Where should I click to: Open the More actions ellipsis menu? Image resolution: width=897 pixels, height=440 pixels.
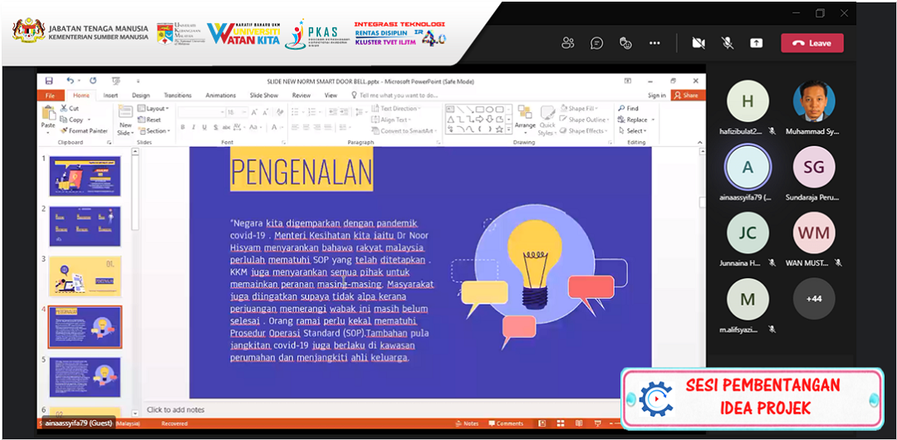(654, 43)
